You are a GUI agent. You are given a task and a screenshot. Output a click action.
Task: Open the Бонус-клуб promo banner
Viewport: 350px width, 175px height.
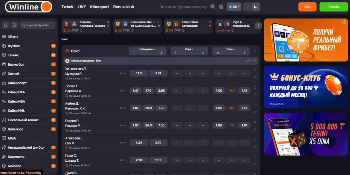[306, 87]
